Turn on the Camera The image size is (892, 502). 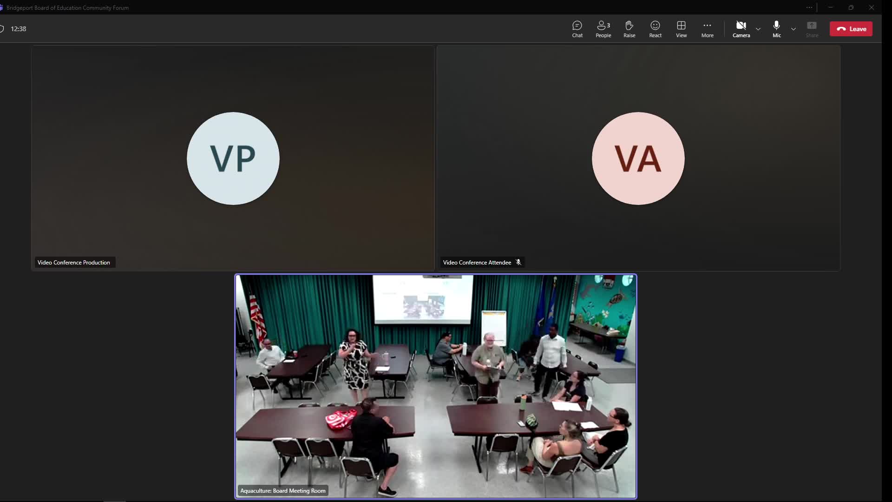(741, 29)
